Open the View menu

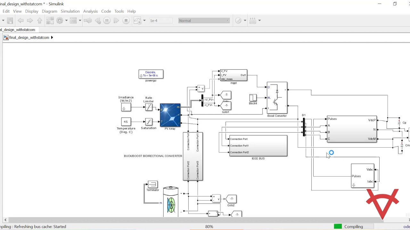(17, 11)
